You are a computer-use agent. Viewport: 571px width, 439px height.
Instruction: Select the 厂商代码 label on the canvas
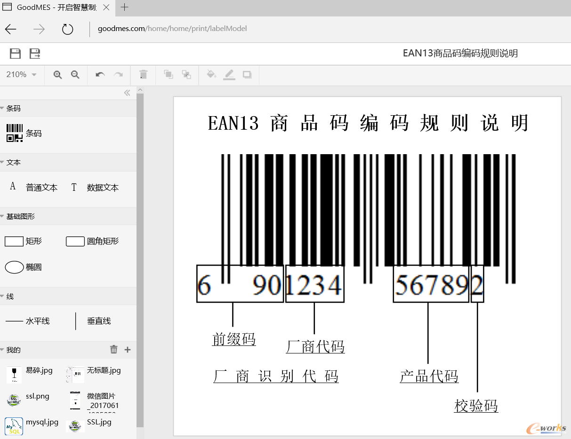[x=315, y=347]
